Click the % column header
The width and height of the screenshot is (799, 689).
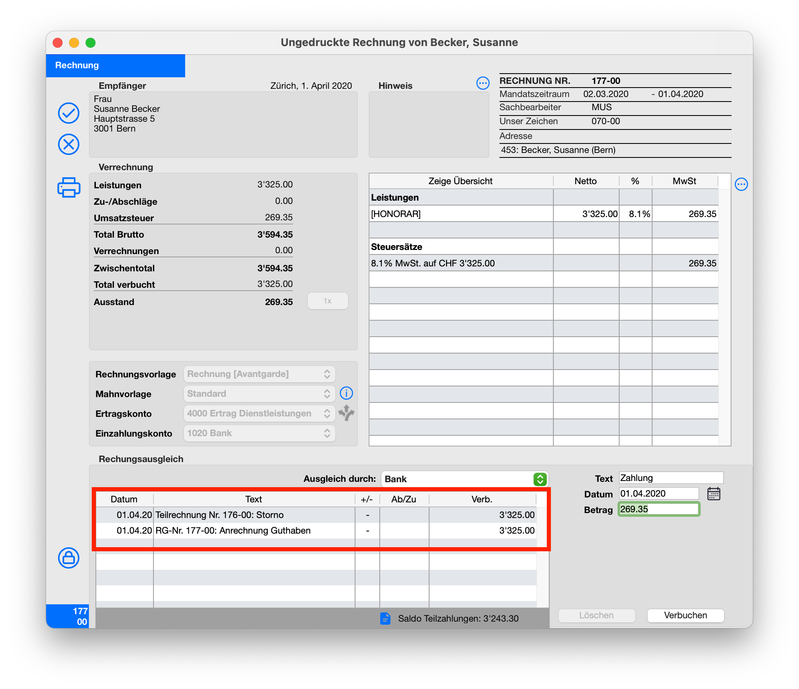pyautogui.click(x=635, y=181)
